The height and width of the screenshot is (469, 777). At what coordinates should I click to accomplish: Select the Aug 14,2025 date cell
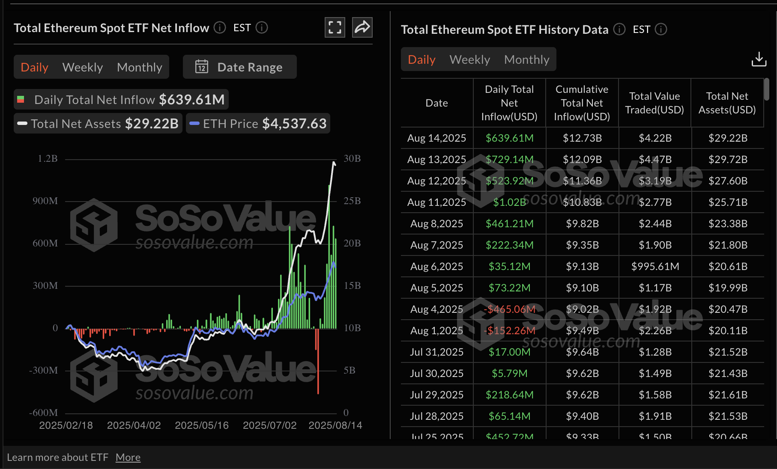pos(437,138)
